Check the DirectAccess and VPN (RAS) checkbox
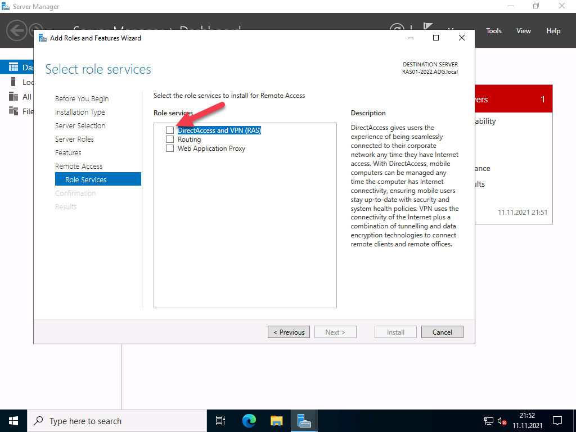Image resolution: width=576 pixels, height=432 pixels. (x=170, y=130)
